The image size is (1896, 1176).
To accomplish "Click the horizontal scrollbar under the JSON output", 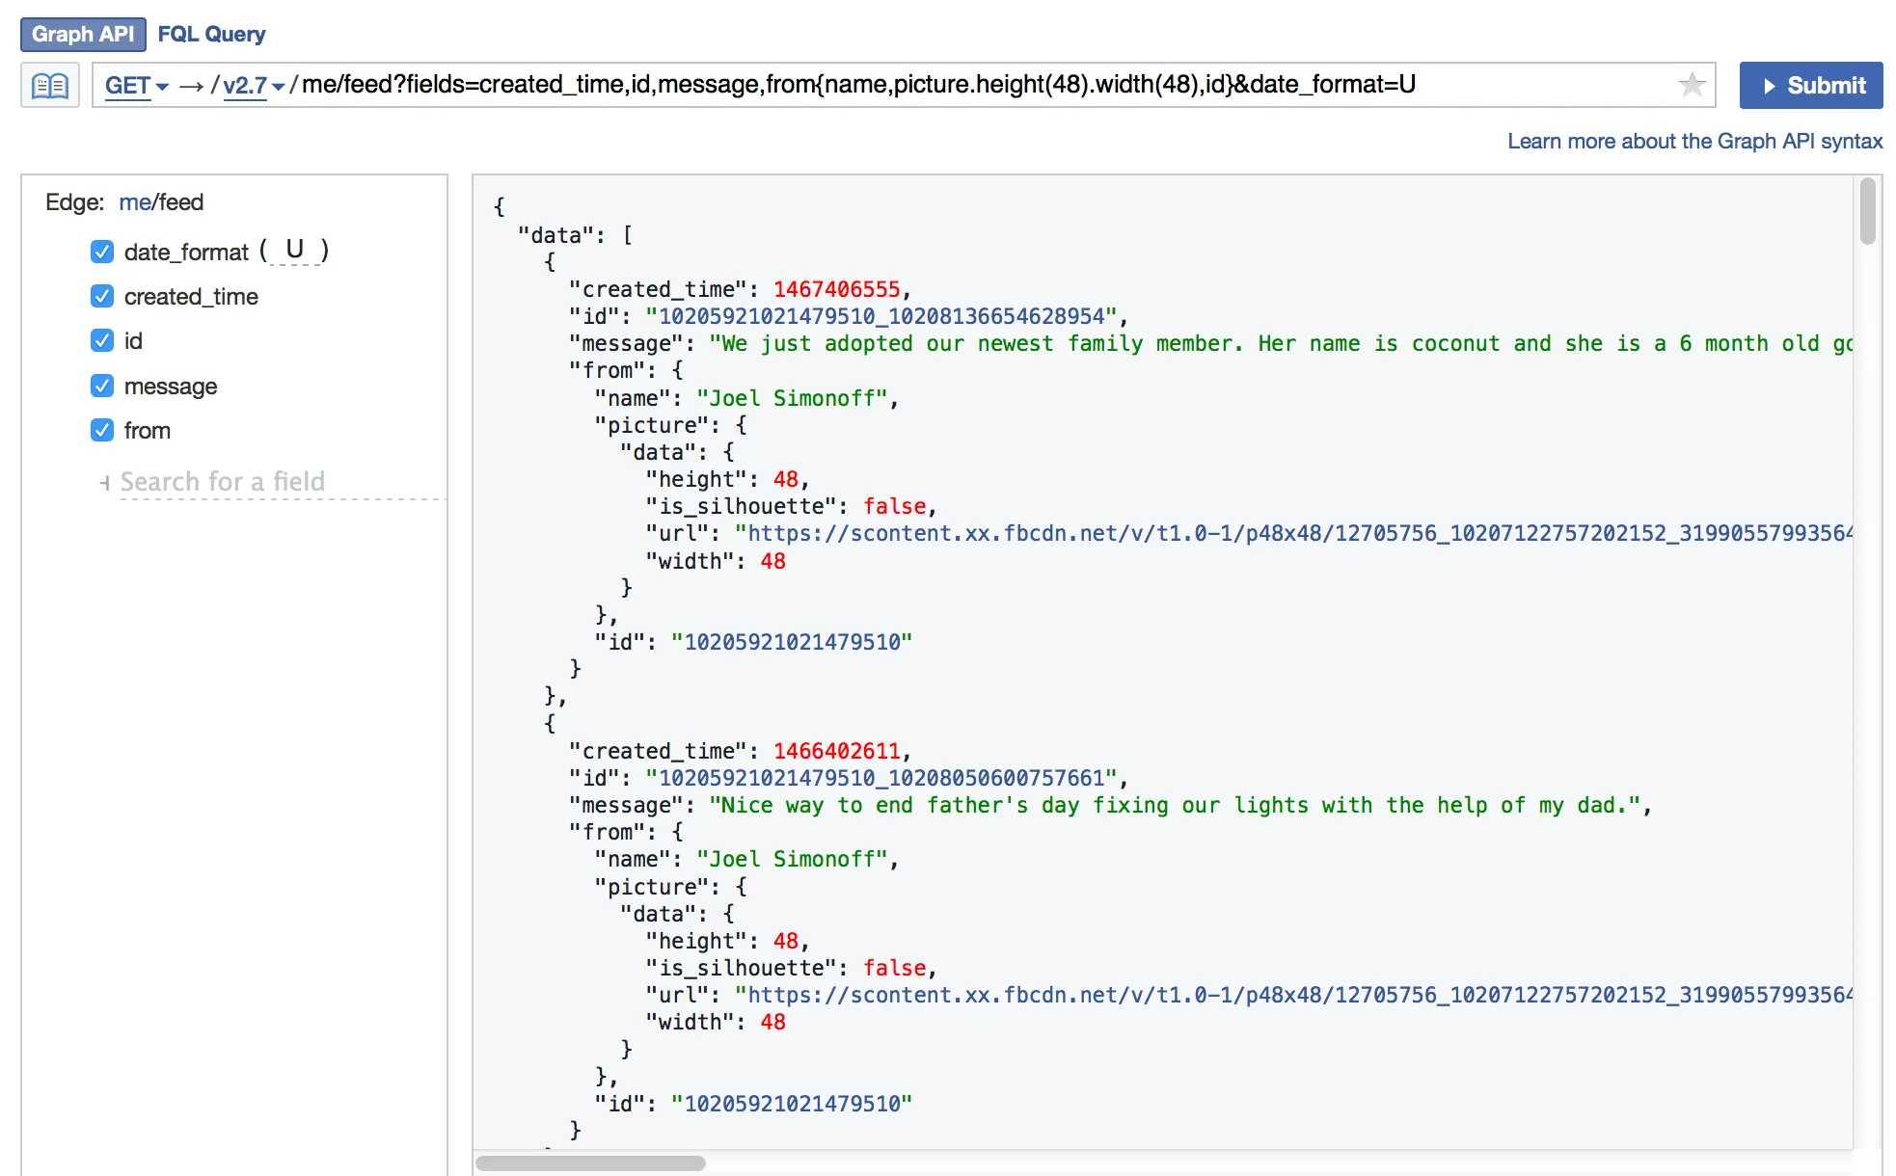I will pos(590,1163).
